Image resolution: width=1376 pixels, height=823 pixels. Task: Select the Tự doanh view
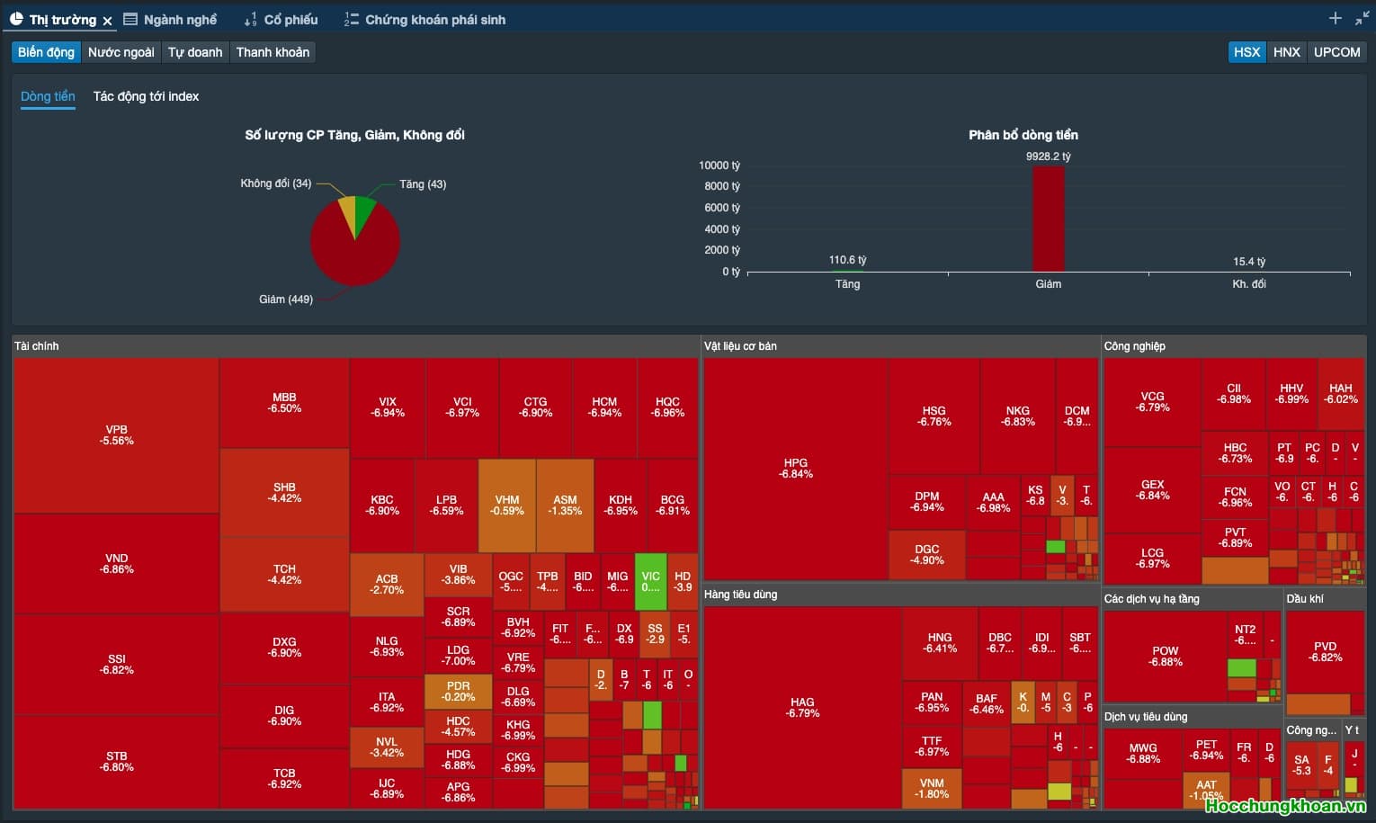pyautogui.click(x=195, y=52)
